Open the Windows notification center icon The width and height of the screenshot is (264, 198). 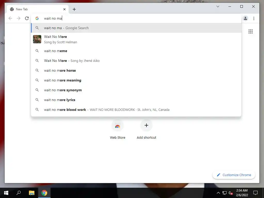pos(255,193)
